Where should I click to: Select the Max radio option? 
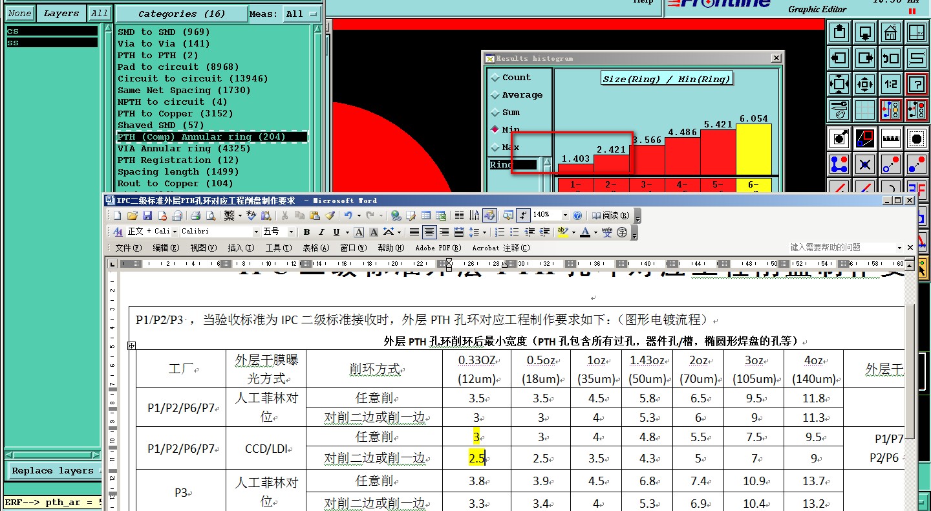[x=506, y=147]
